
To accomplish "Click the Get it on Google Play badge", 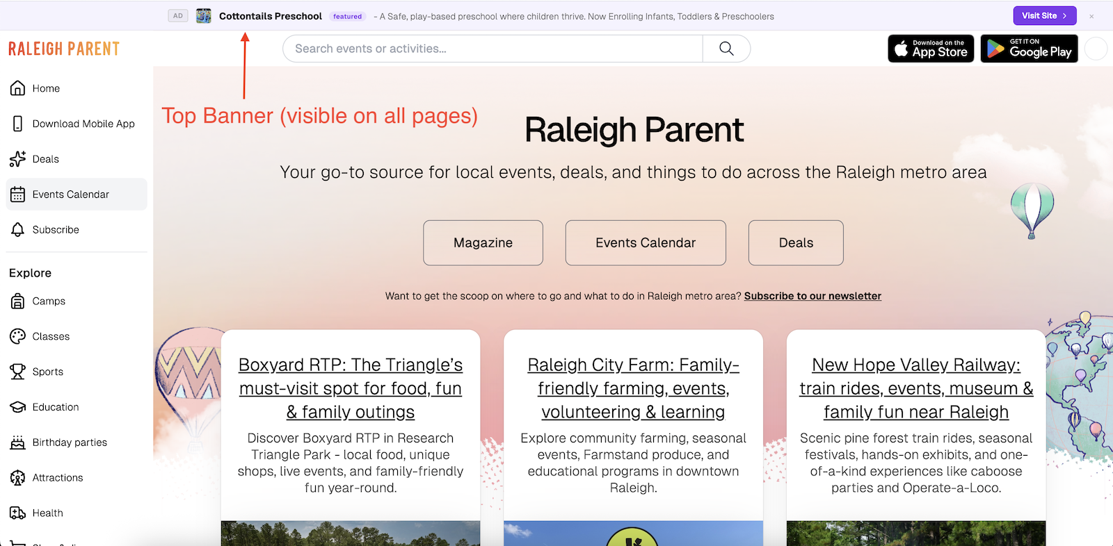I will 1030,49.
